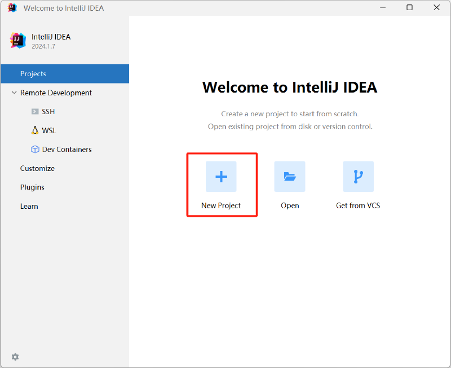Maximize the Welcome window
The image size is (451, 368).
pyautogui.click(x=410, y=7)
